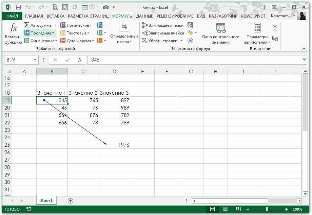Click formula bar Insert Function fx icon
Viewport: 312px width, 215px height.
(80, 60)
